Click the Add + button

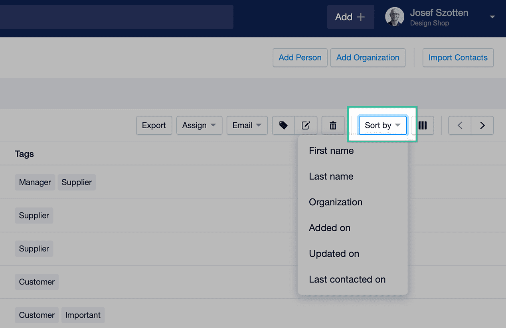click(x=350, y=17)
